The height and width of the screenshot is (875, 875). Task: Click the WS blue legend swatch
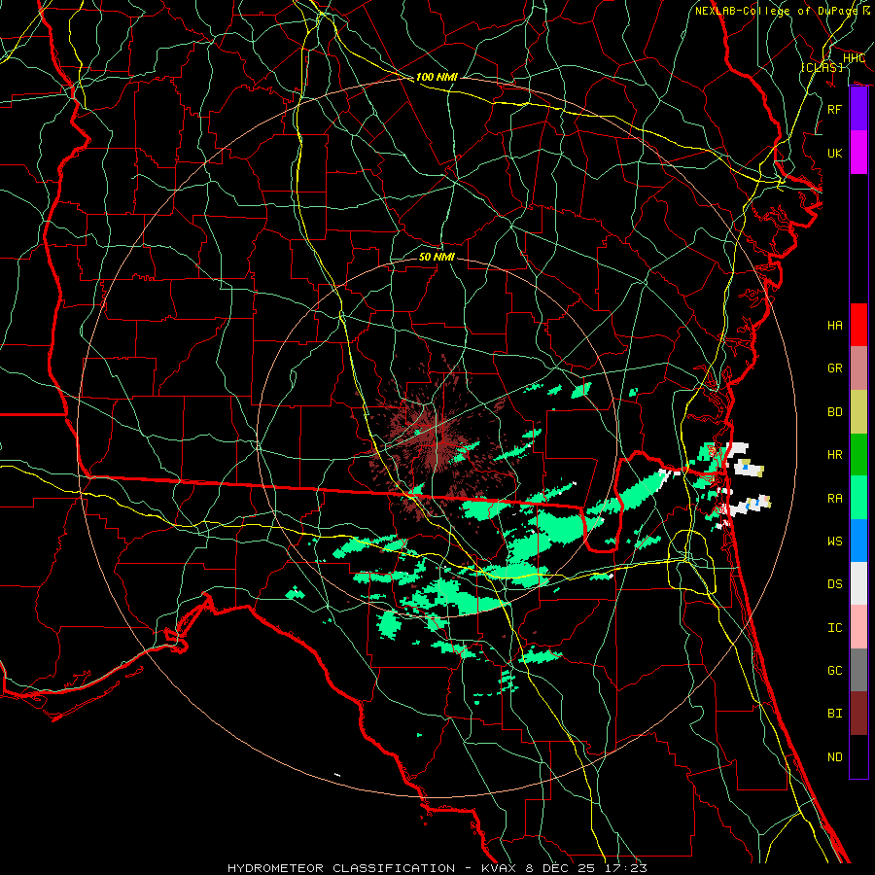coord(858,541)
